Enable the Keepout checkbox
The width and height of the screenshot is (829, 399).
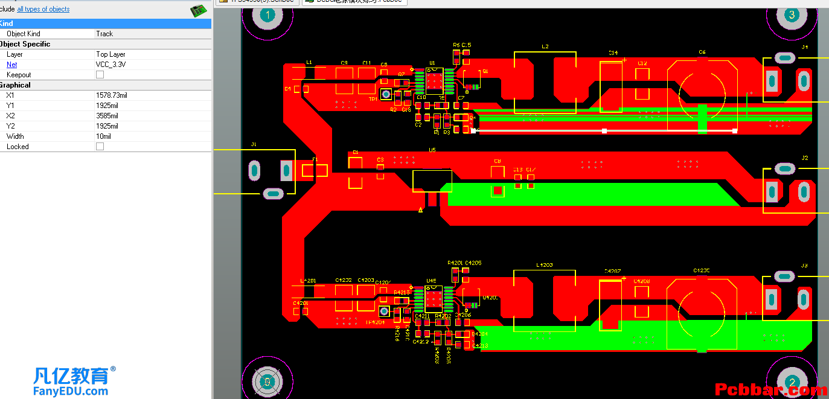tap(100, 75)
